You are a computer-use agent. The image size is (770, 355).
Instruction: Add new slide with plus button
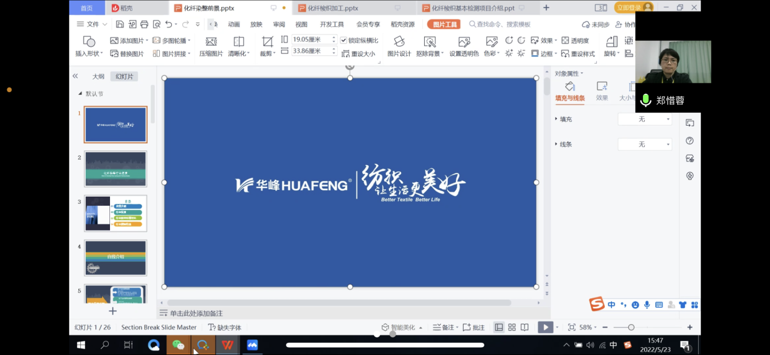tap(112, 311)
